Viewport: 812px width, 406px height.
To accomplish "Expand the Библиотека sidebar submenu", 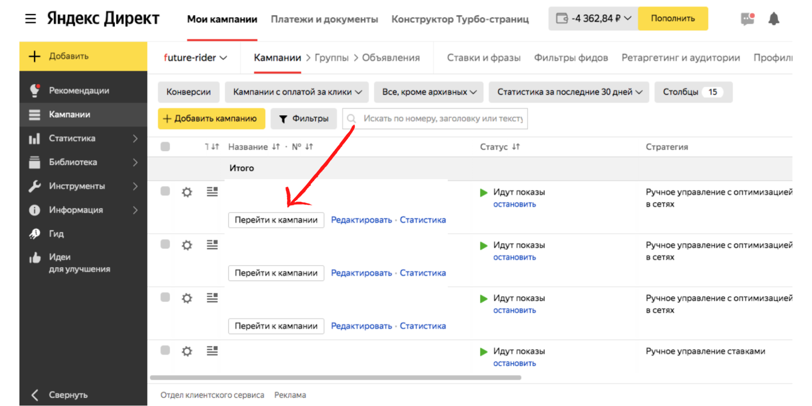I will click(135, 162).
